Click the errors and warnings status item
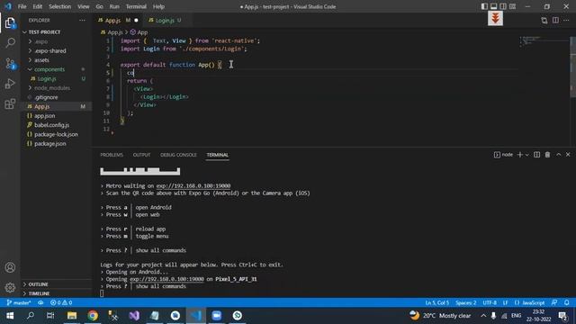This screenshot has width=576, height=324. [x=61, y=302]
